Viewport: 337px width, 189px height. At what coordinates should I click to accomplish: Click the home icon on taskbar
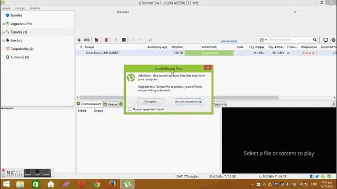[51, 184]
